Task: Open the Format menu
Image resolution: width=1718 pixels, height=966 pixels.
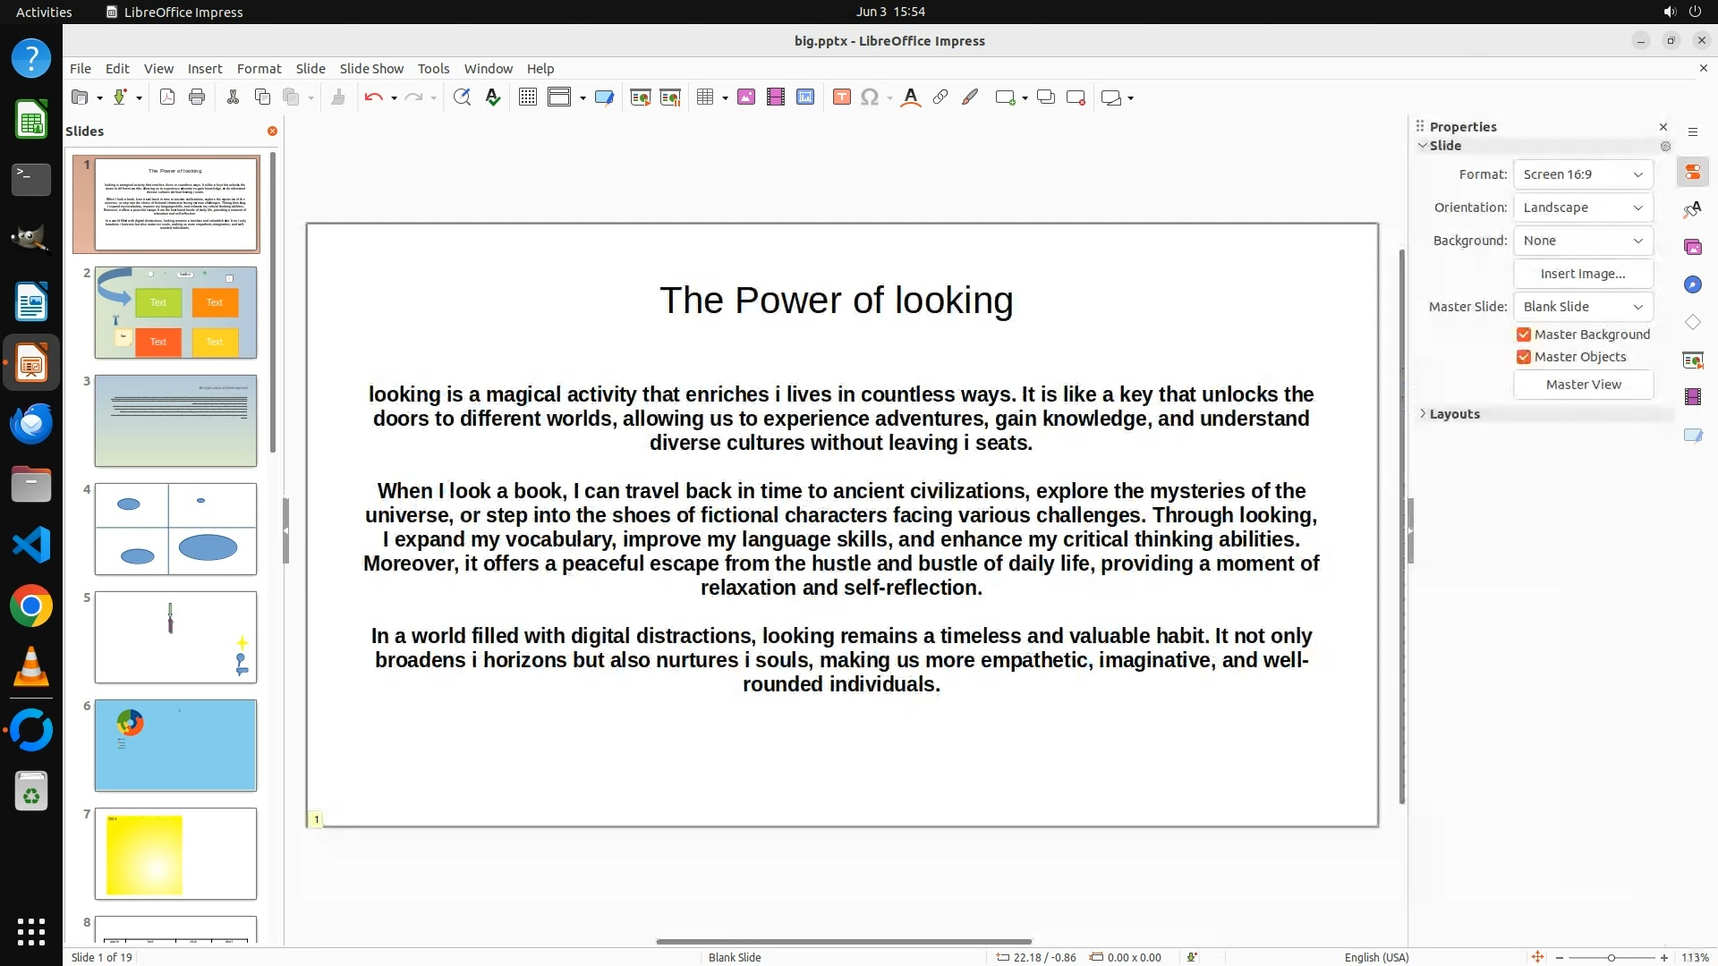Action: 259,68
